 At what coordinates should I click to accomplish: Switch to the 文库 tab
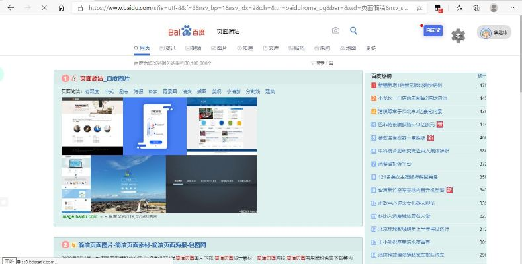coord(271,48)
